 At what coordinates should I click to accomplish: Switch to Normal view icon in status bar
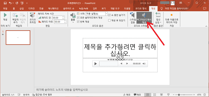coord(148,95)
